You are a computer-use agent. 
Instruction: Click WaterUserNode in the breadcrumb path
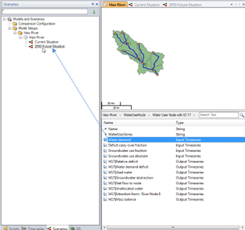[x=134, y=115]
